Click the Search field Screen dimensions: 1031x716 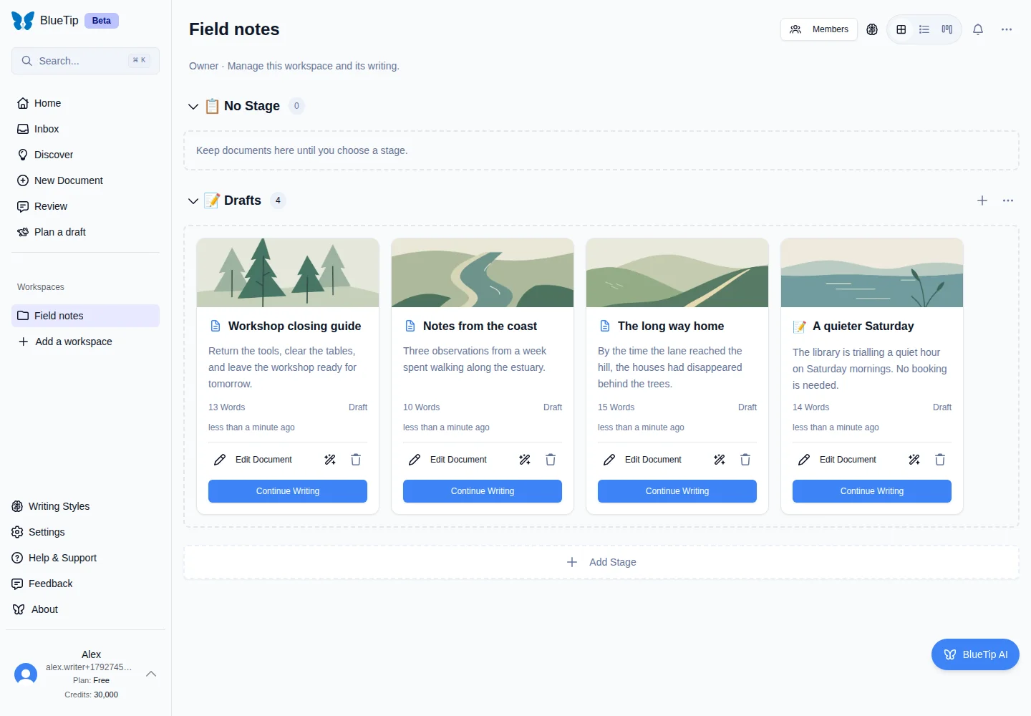pyautogui.click(x=85, y=61)
